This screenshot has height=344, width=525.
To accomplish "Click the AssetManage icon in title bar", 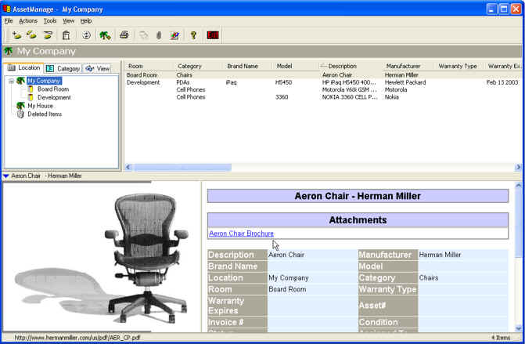I will pos(7,9).
